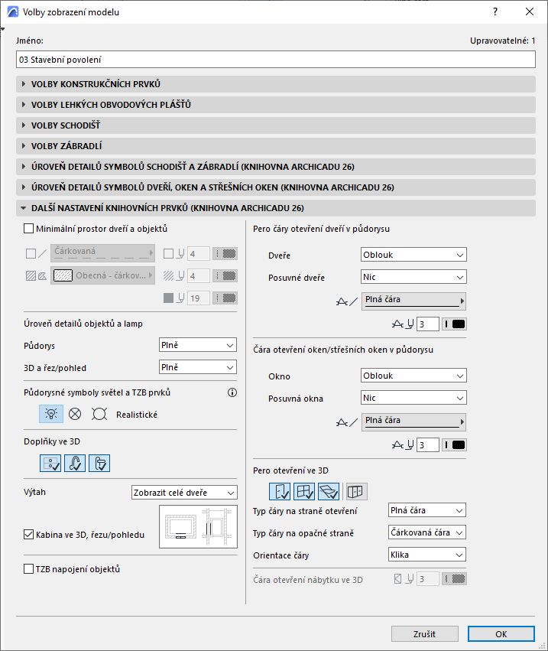Expand Úroveň detailů symbolů schodišť a zábradlí
Screen dimensions: 548x651
tap(275, 167)
